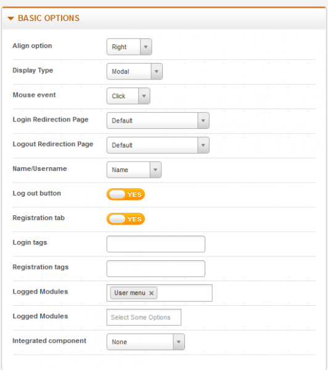This screenshot has height=370, width=328.
Task: Focus the Login tags text field
Action: [156, 244]
